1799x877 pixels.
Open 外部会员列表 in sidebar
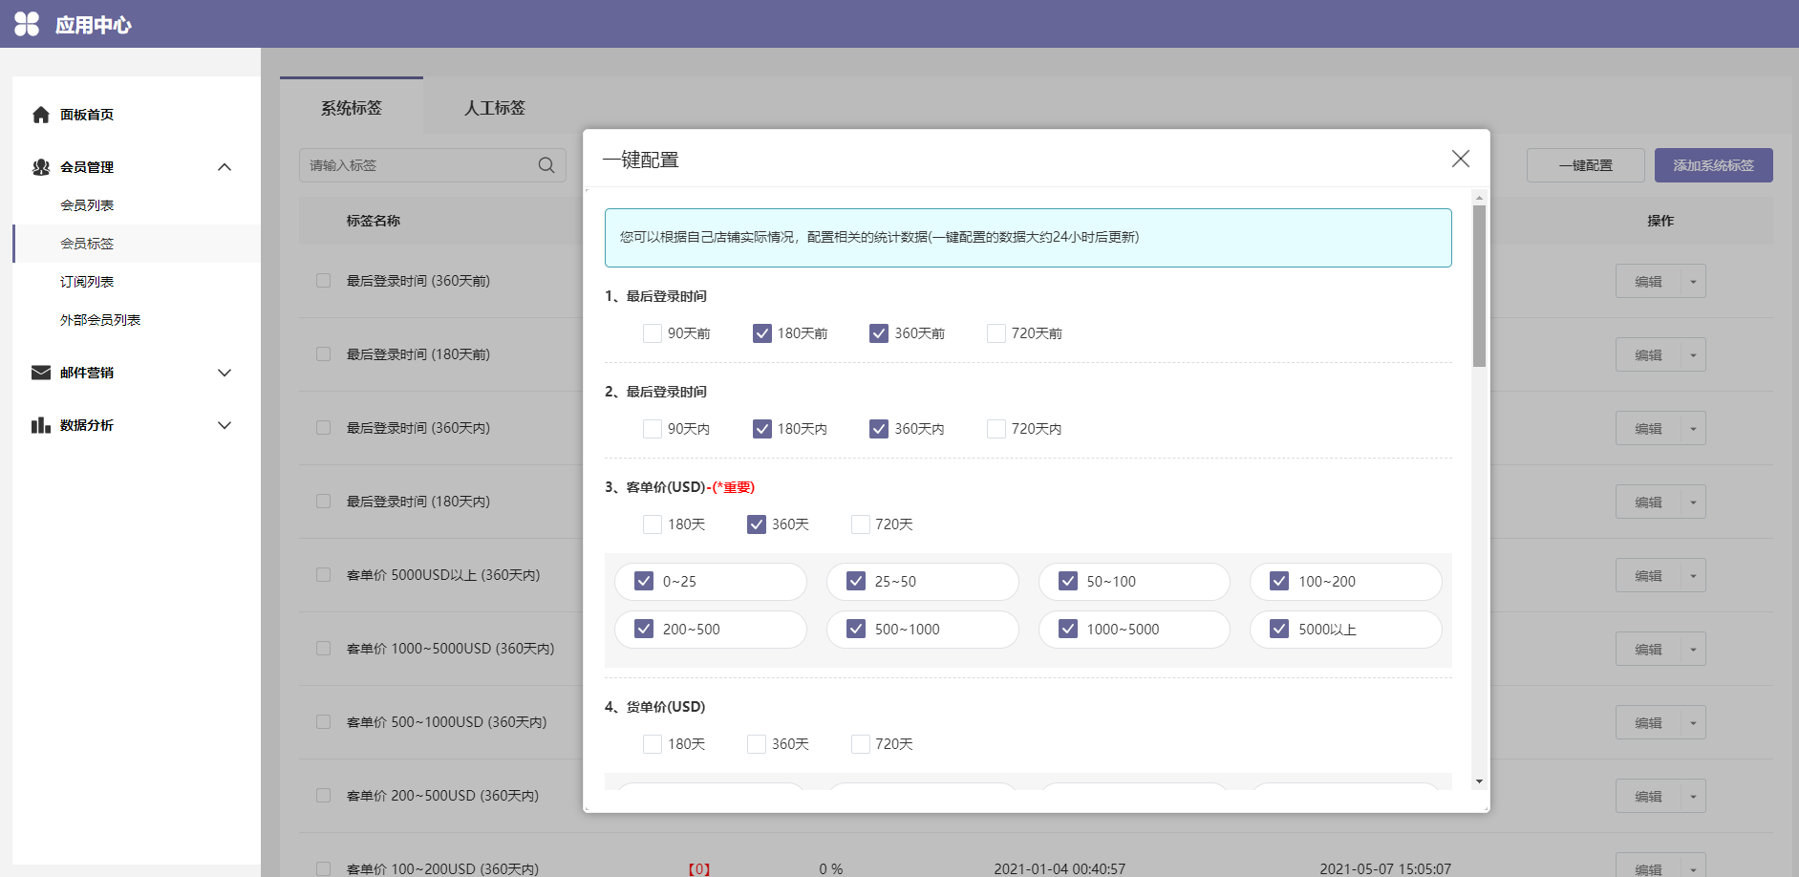(x=100, y=320)
